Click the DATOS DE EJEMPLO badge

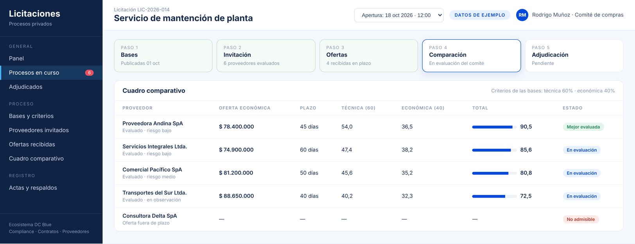point(480,15)
